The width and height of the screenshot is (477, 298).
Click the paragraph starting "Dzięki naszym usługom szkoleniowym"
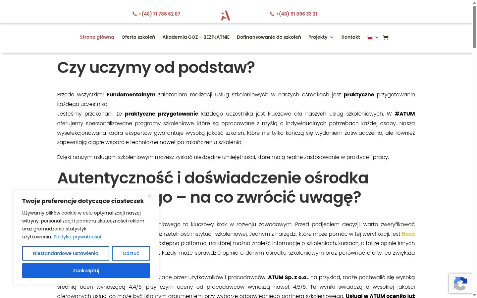click(223, 157)
